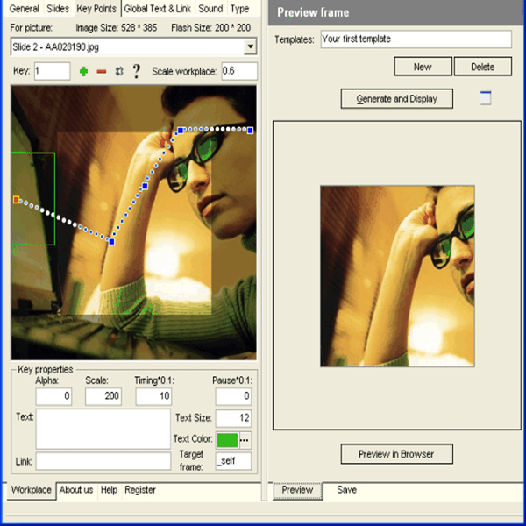Remove key point with red minus icon
This screenshot has height=526, width=526.
(x=102, y=72)
